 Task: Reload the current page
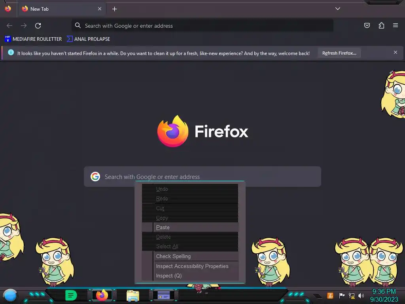(x=38, y=26)
